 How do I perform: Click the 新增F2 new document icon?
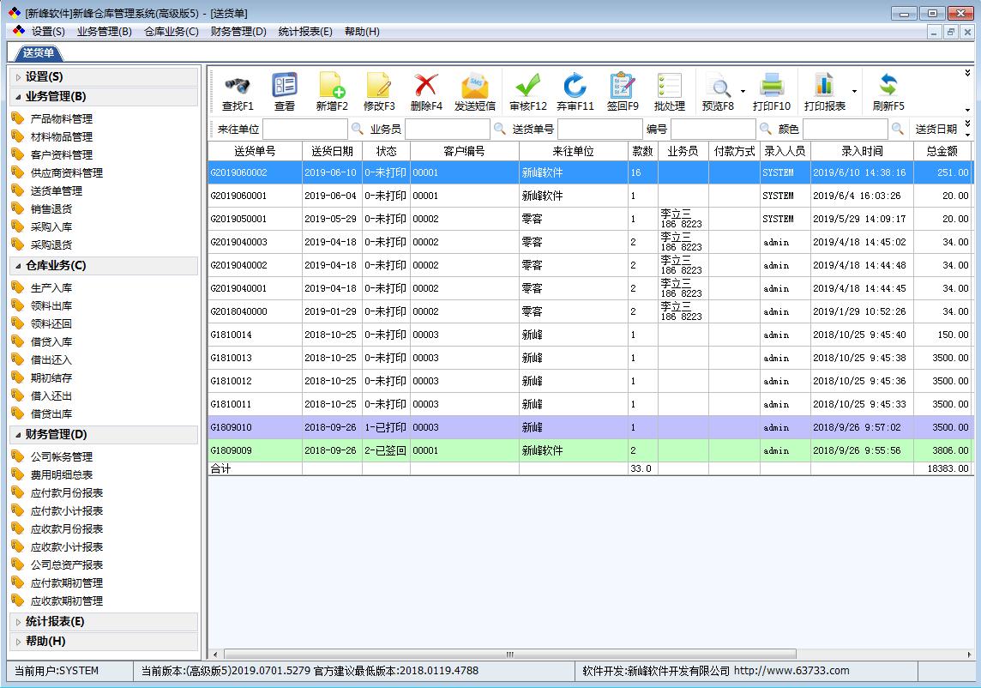[x=332, y=86]
